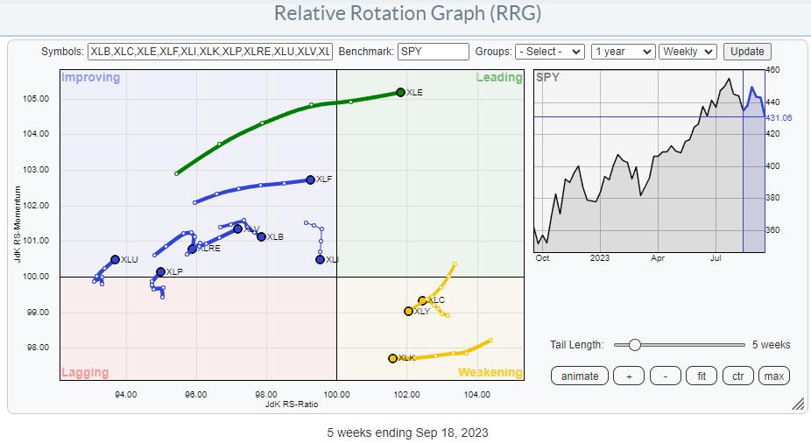Select the XLU data point marker

115,259
